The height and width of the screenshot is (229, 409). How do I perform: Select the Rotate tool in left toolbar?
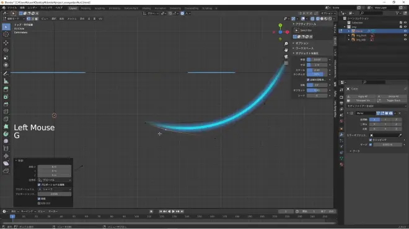tap(6, 50)
